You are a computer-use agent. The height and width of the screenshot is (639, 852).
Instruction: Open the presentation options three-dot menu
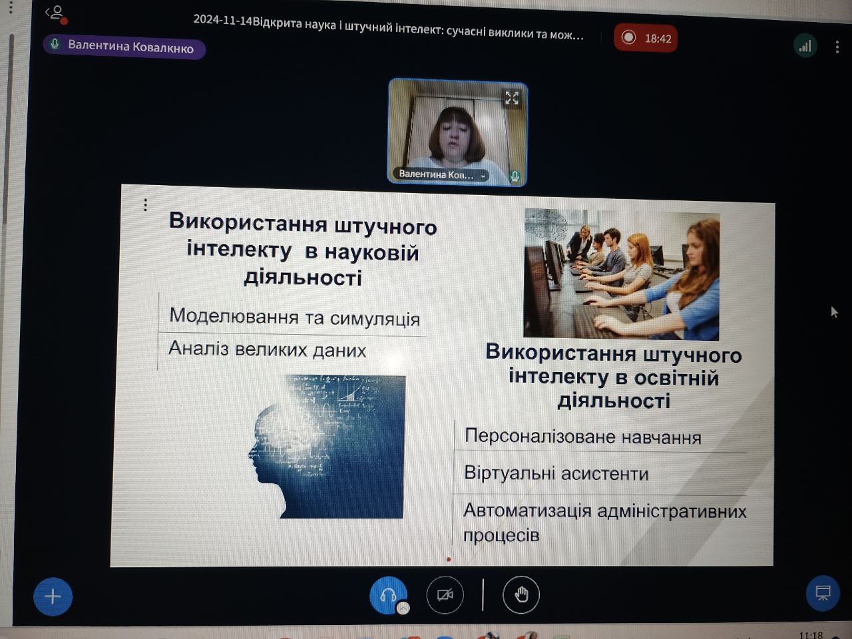[145, 205]
